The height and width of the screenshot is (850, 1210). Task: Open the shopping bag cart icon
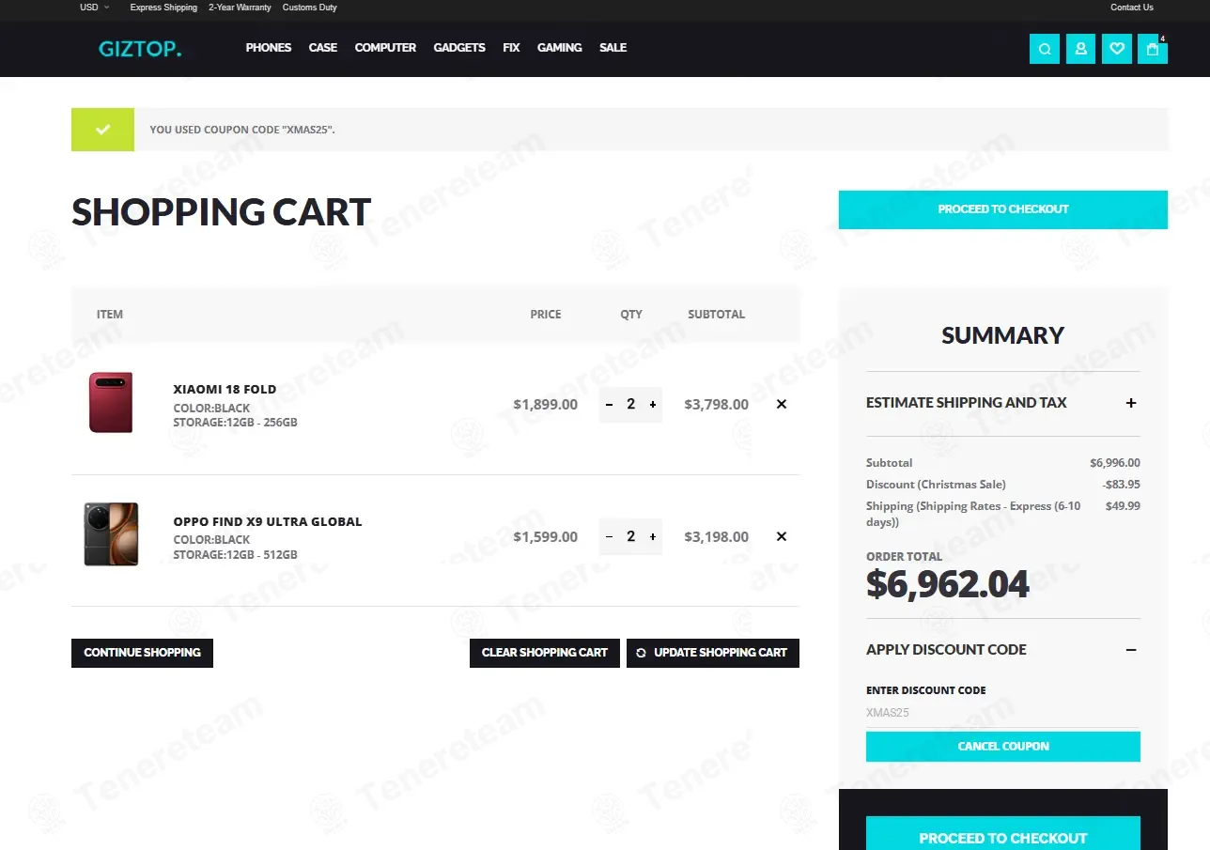(1153, 49)
